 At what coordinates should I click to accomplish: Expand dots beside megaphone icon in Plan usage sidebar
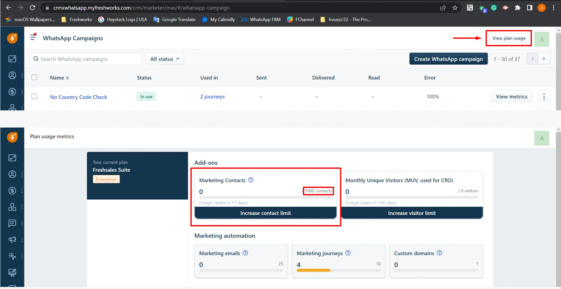22,240
